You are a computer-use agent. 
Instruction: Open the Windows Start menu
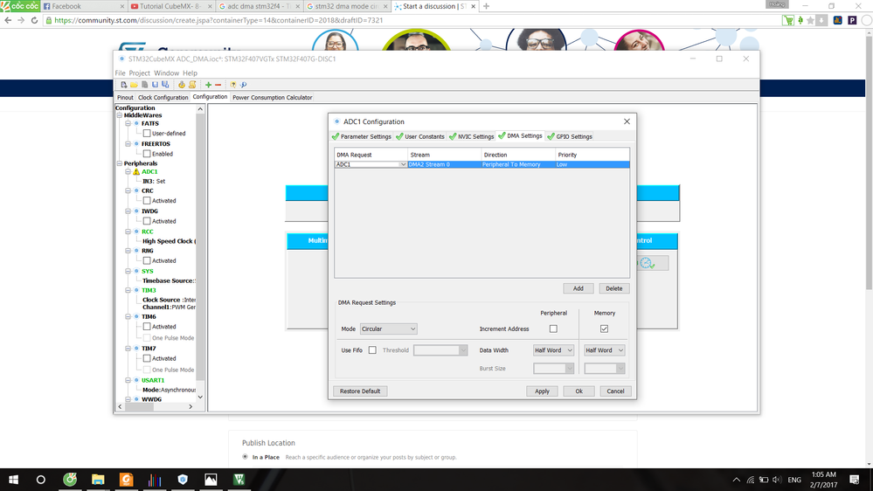13,480
